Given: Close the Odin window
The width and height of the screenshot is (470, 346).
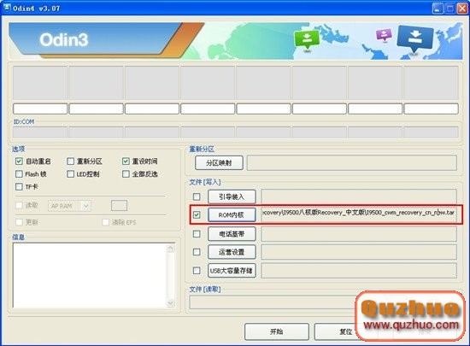Looking at the screenshot, I should pos(462,8).
